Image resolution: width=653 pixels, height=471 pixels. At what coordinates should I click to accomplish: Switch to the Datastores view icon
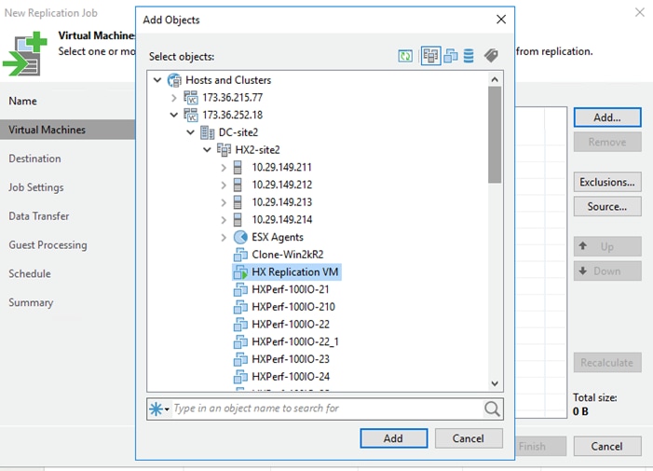click(x=469, y=56)
